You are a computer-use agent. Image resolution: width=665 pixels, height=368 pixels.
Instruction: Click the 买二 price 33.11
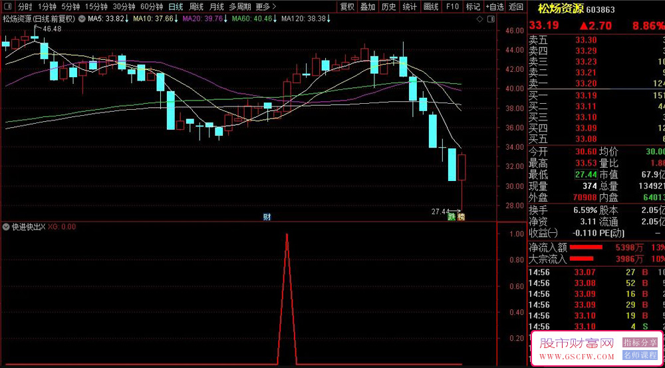pyautogui.click(x=586, y=106)
